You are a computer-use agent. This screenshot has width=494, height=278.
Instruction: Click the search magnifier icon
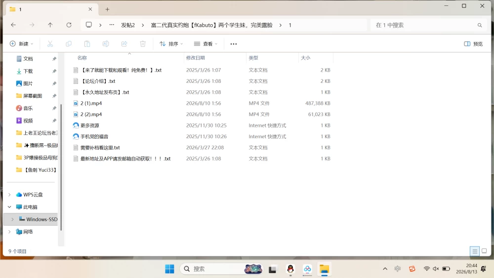tap(480, 25)
